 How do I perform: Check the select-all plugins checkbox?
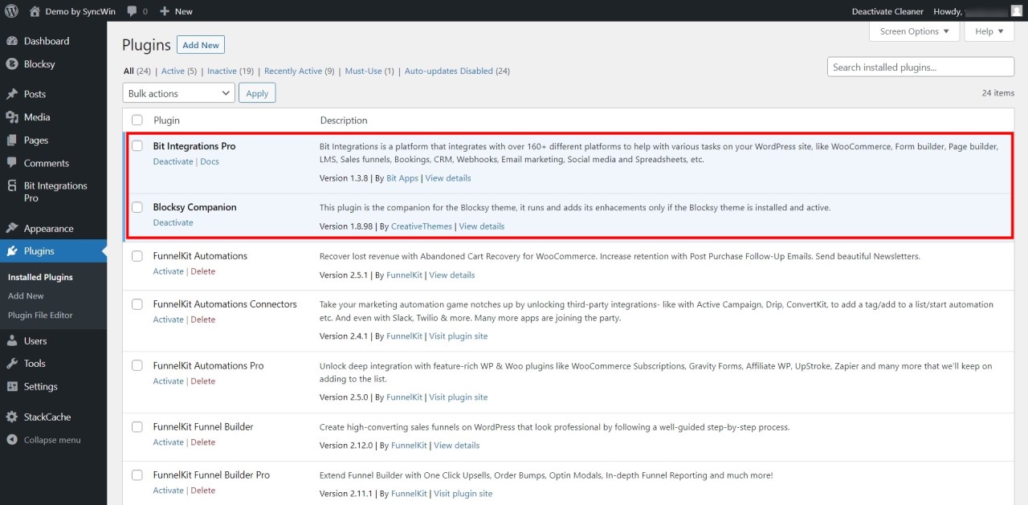click(137, 119)
